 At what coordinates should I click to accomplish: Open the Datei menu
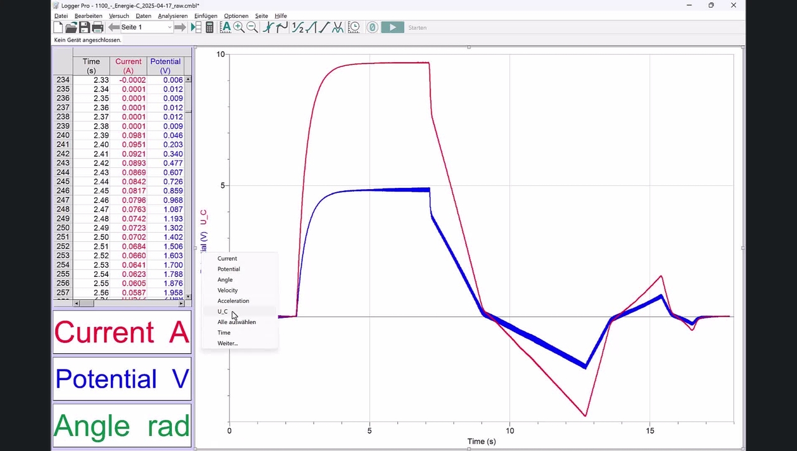pyautogui.click(x=61, y=16)
